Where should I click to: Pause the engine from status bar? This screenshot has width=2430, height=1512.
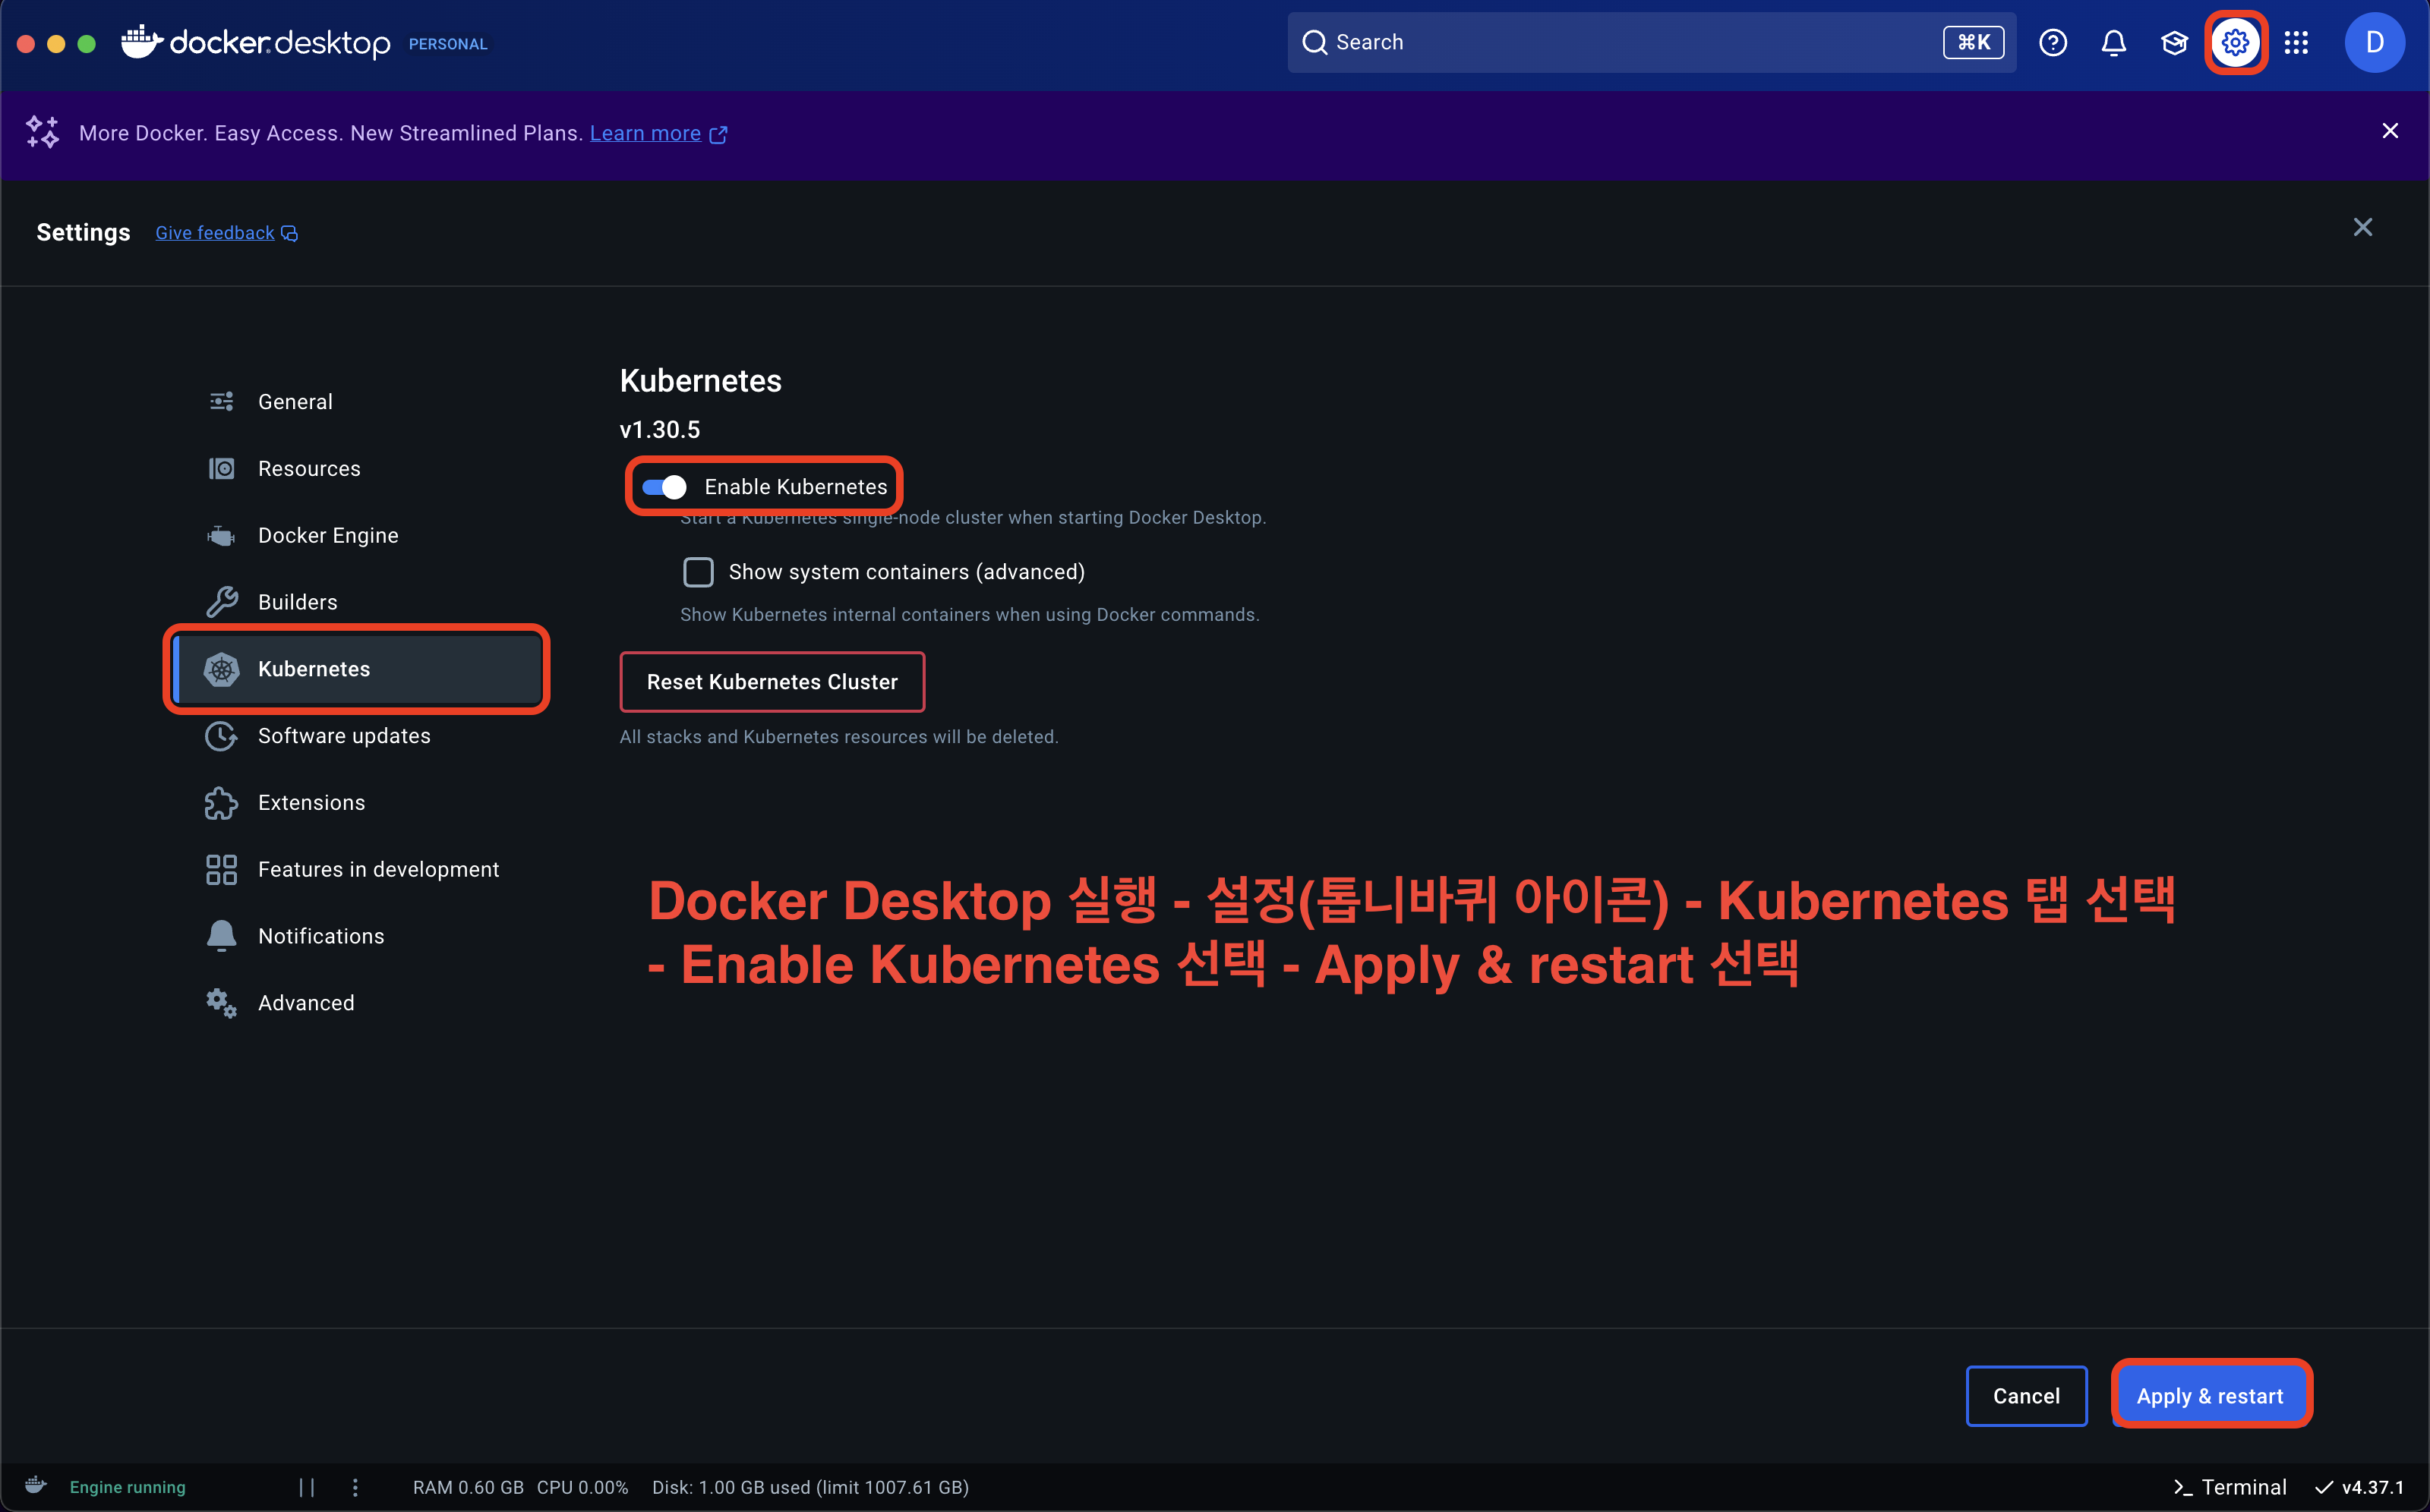[x=307, y=1487]
